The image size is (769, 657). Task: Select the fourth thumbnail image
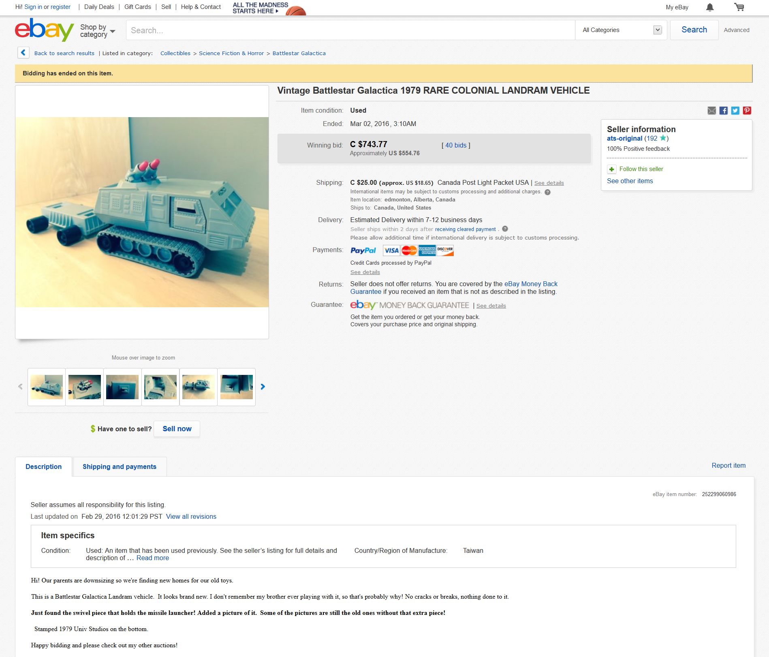point(160,387)
